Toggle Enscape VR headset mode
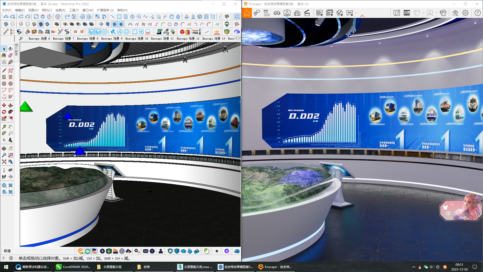The image size is (483, 272). (x=443, y=13)
